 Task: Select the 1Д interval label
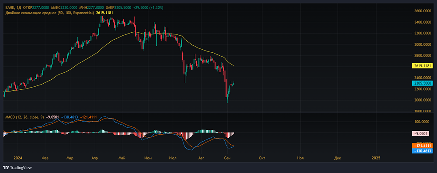pyautogui.click(x=19, y=7)
